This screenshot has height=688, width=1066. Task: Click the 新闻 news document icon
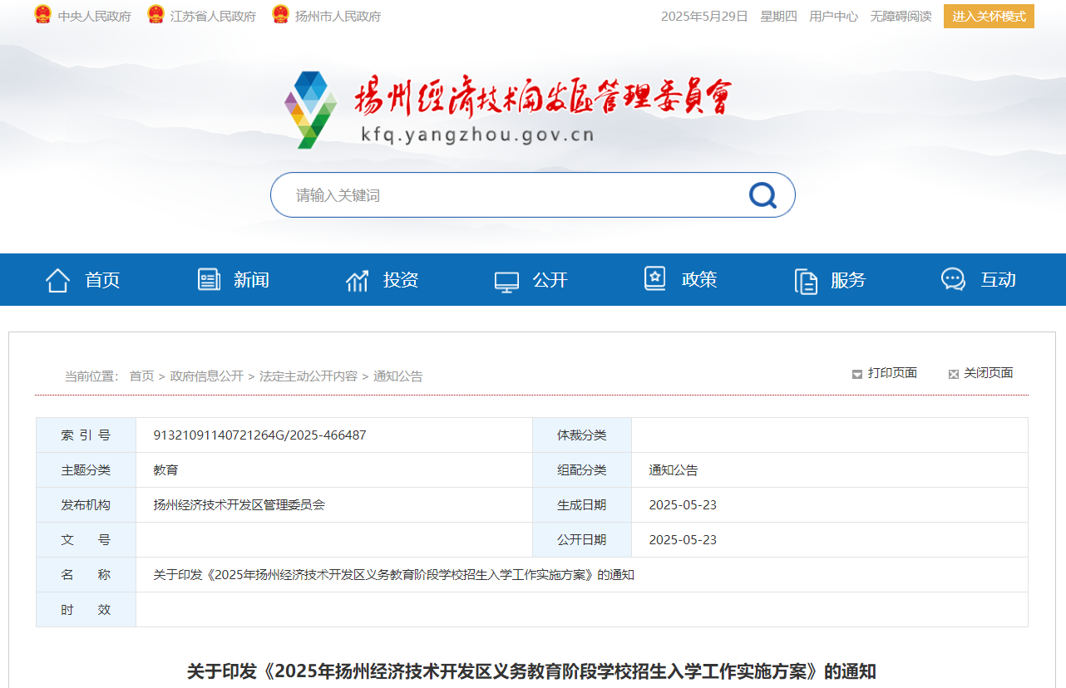(209, 279)
